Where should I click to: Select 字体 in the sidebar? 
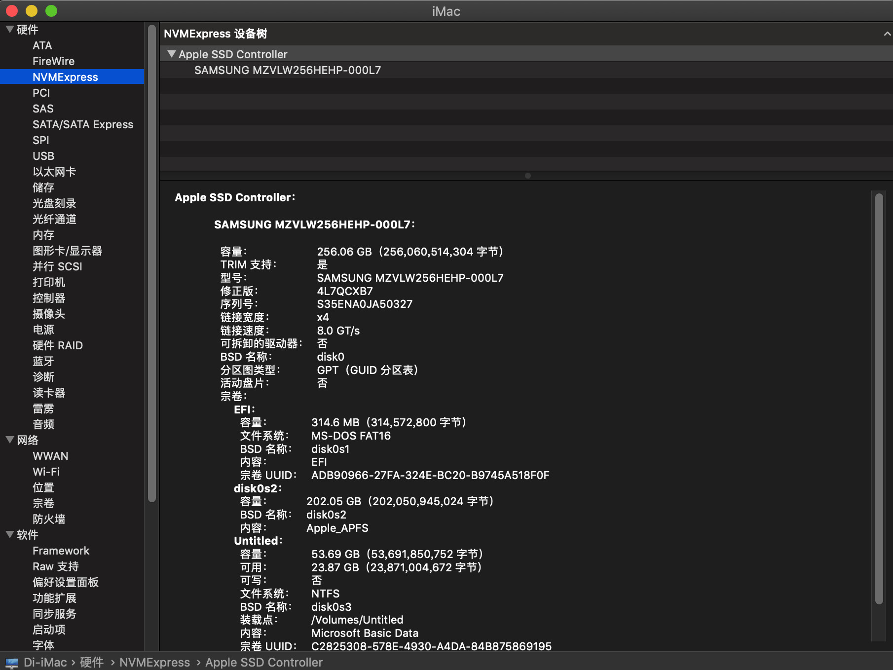click(x=43, y=645)
